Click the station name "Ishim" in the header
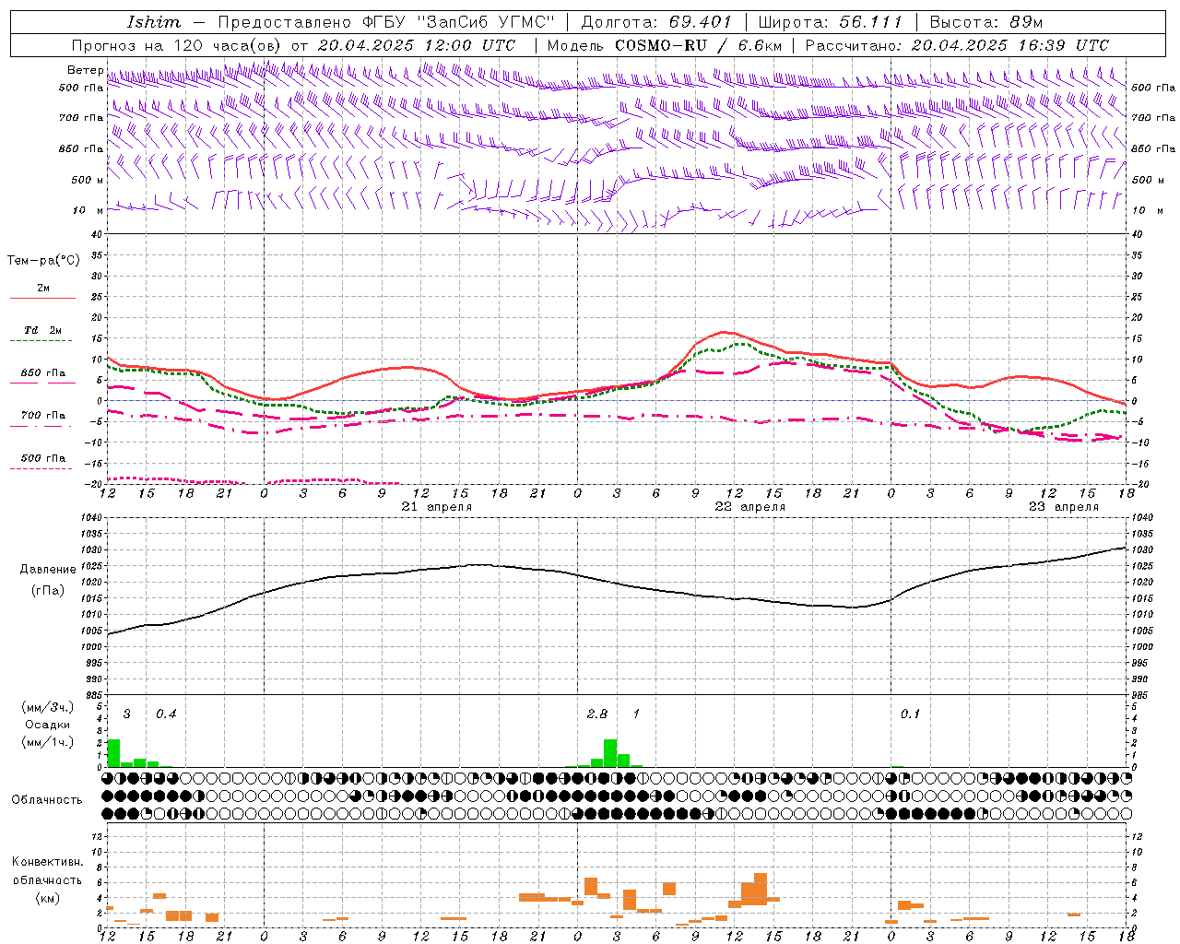Image resolution: width=1180 pixels, height=944 pixels. (153, 22)
